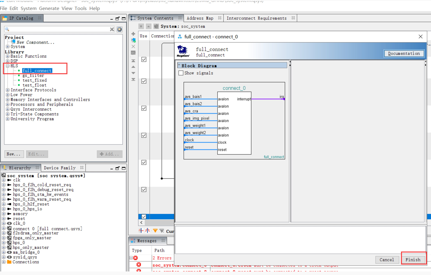
Task: Toggle the fifth Use checkbox in System Contents
Action: 144,163
